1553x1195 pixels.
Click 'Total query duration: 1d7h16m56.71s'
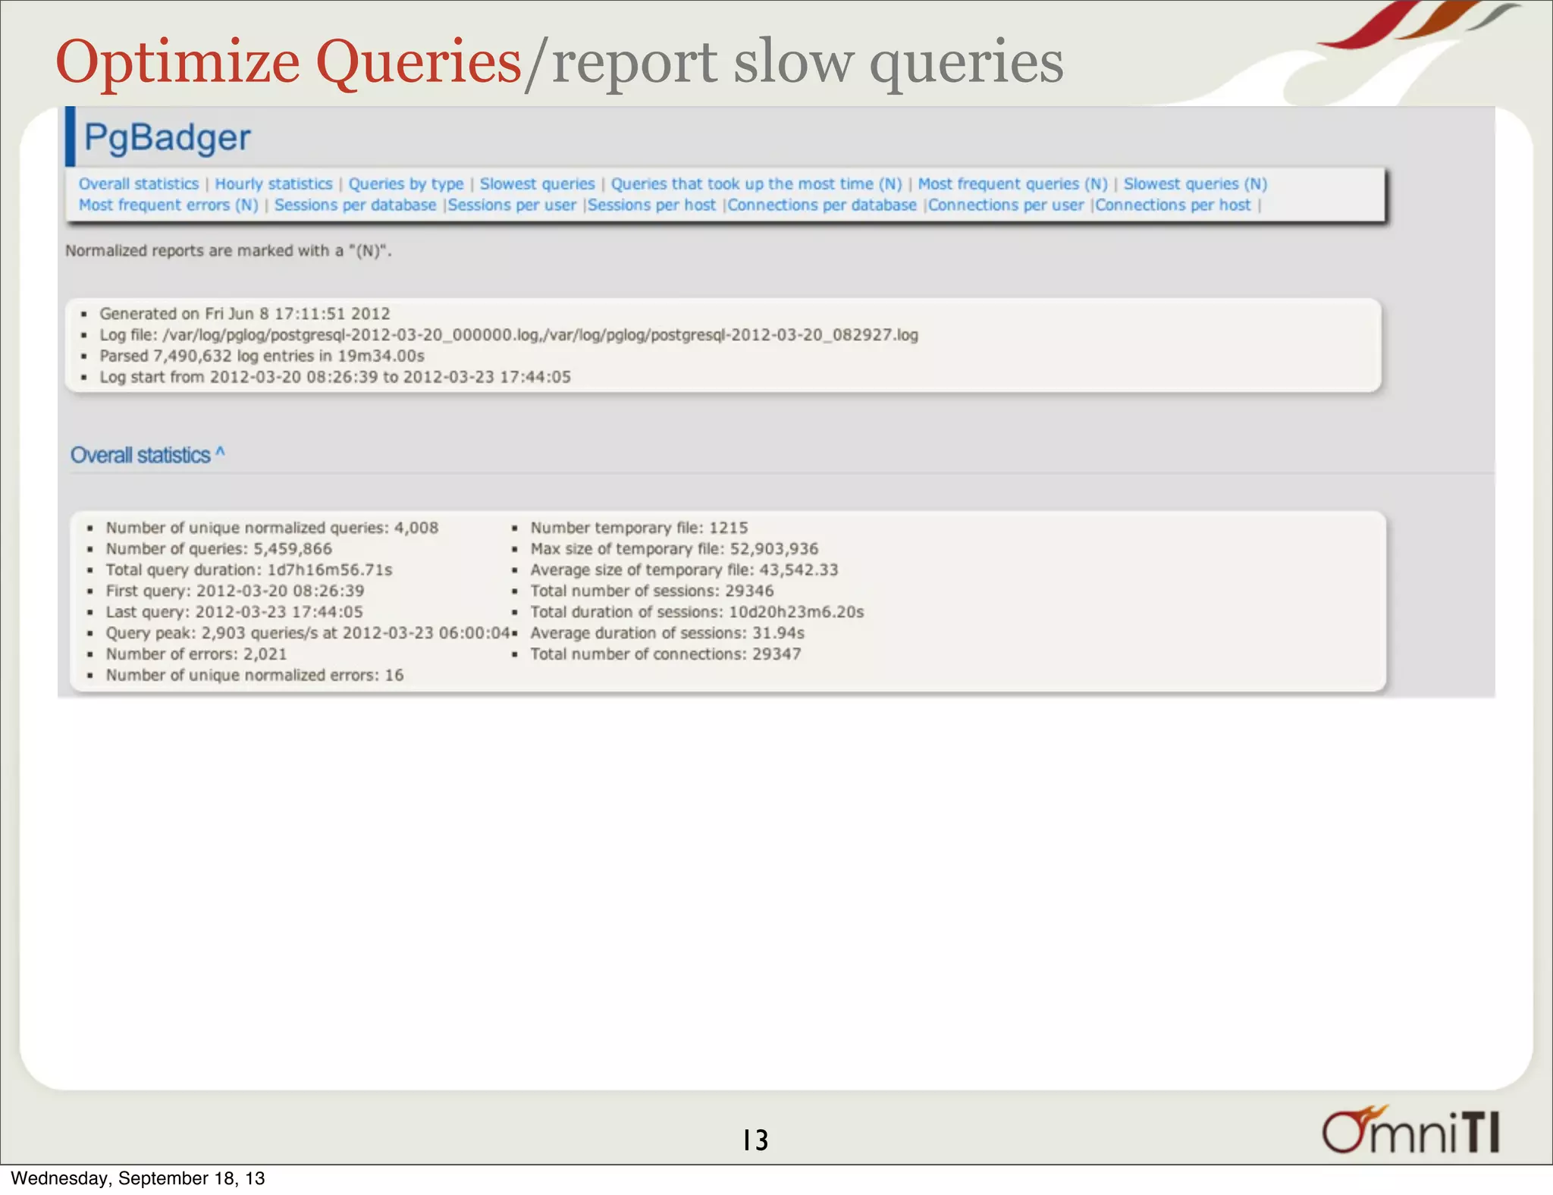point(249,570)
